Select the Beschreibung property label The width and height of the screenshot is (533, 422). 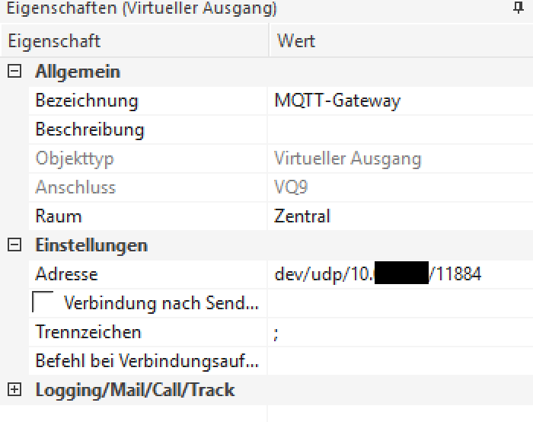pyautogui.click(x=90, y=129)
